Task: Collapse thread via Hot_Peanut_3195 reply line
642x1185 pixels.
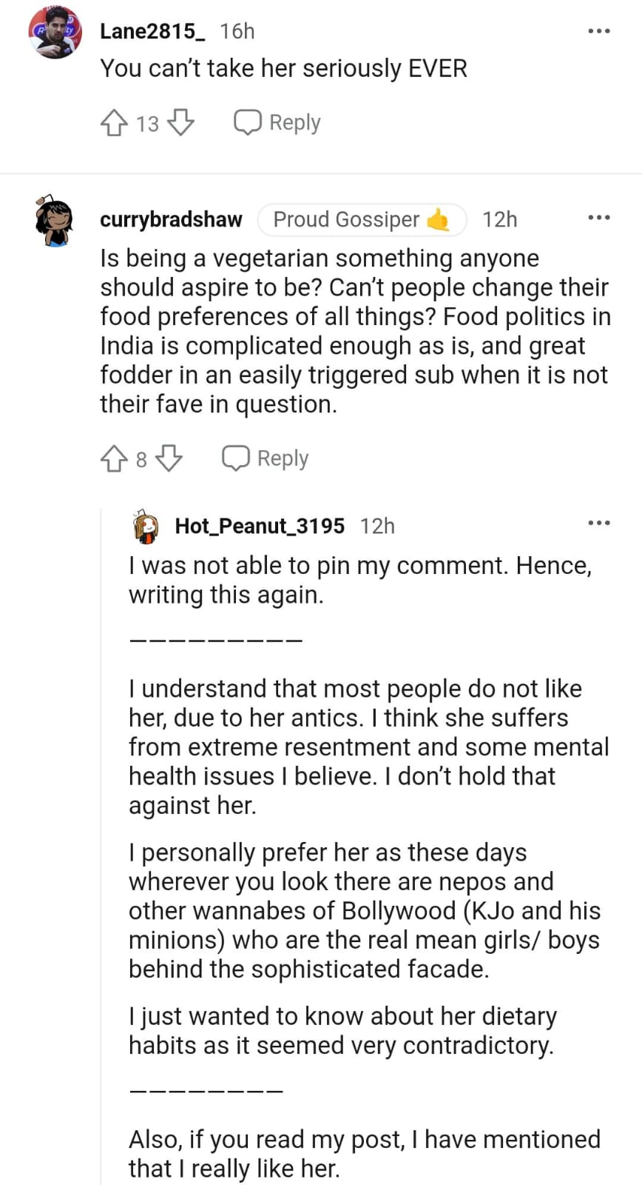Action: (x=101, y=815)
